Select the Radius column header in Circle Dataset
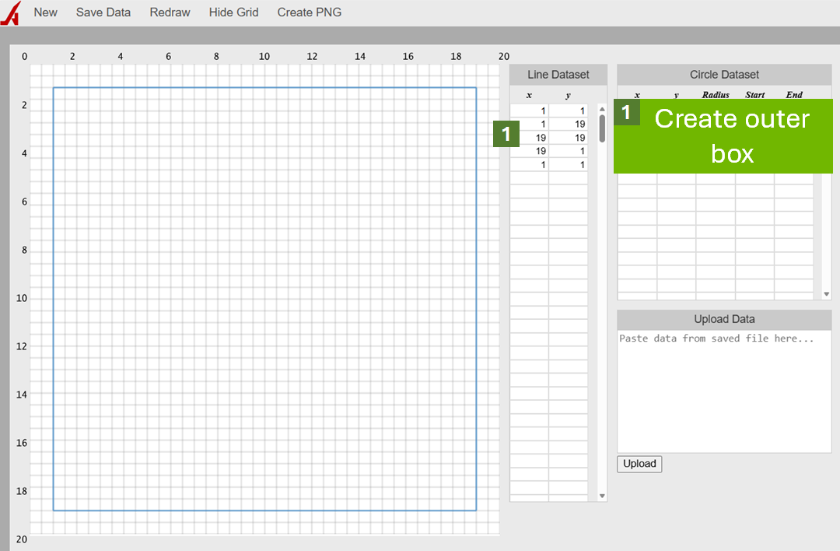840x551 pixels. pyautogui.click(x=715, y=94)
